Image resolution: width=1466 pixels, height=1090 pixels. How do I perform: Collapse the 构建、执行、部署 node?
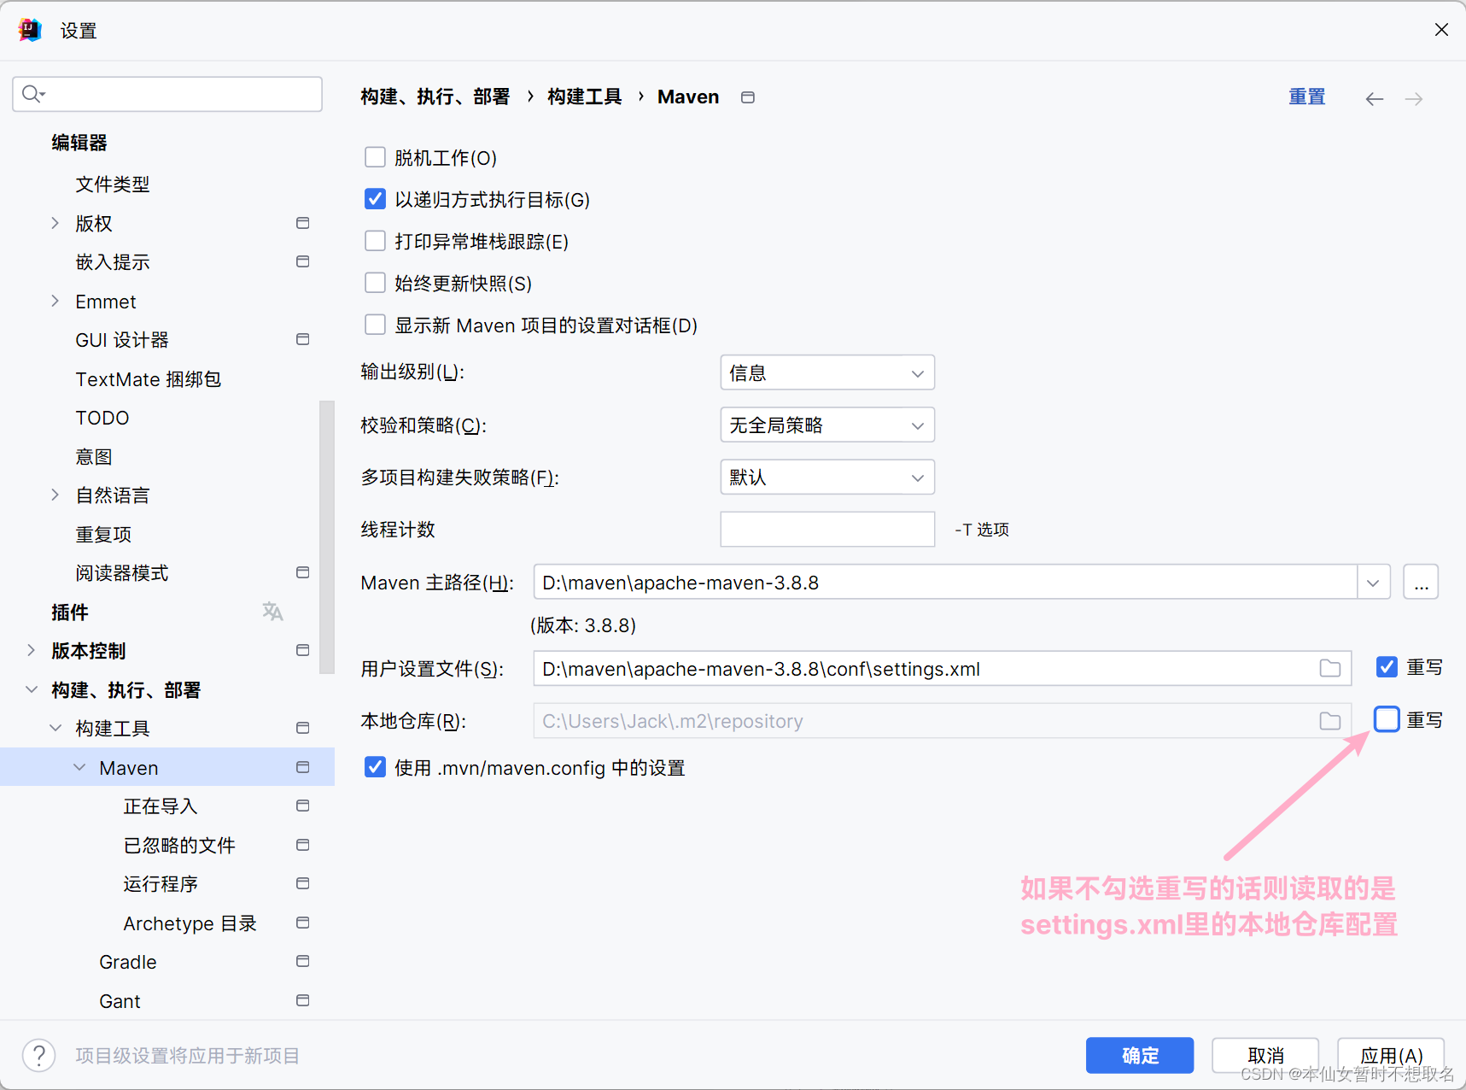(x=32, y=689)
